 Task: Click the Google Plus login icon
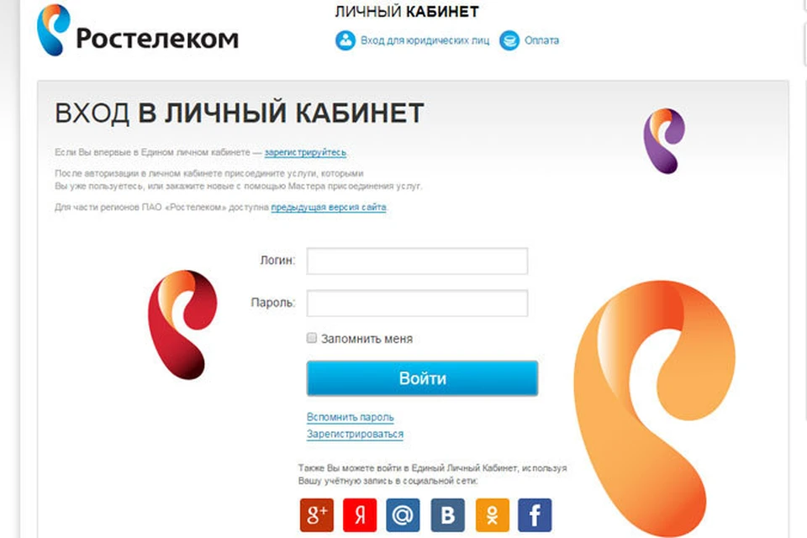tap(317, 514)
